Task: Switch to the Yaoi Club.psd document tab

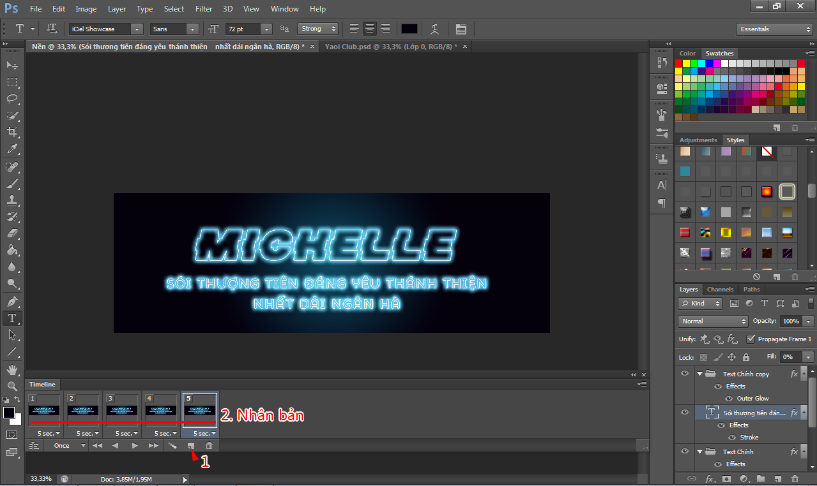Action: pos(390,47)
